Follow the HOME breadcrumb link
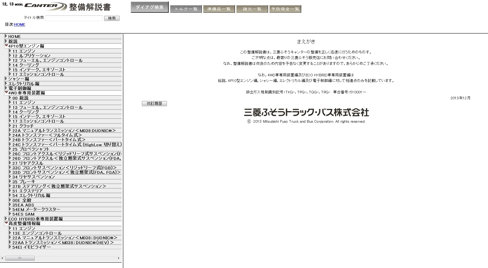 20,24
